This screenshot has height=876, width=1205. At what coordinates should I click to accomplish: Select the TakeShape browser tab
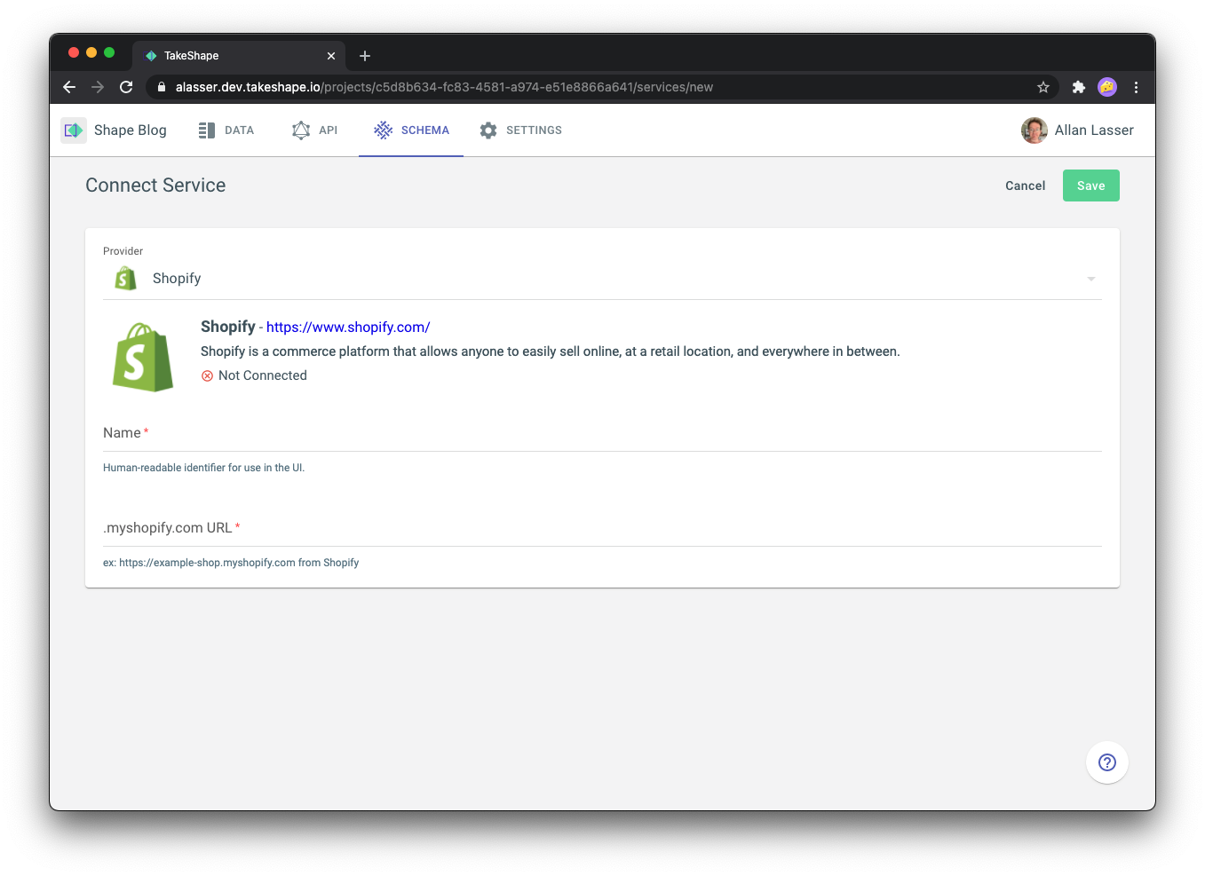(240, 56)
